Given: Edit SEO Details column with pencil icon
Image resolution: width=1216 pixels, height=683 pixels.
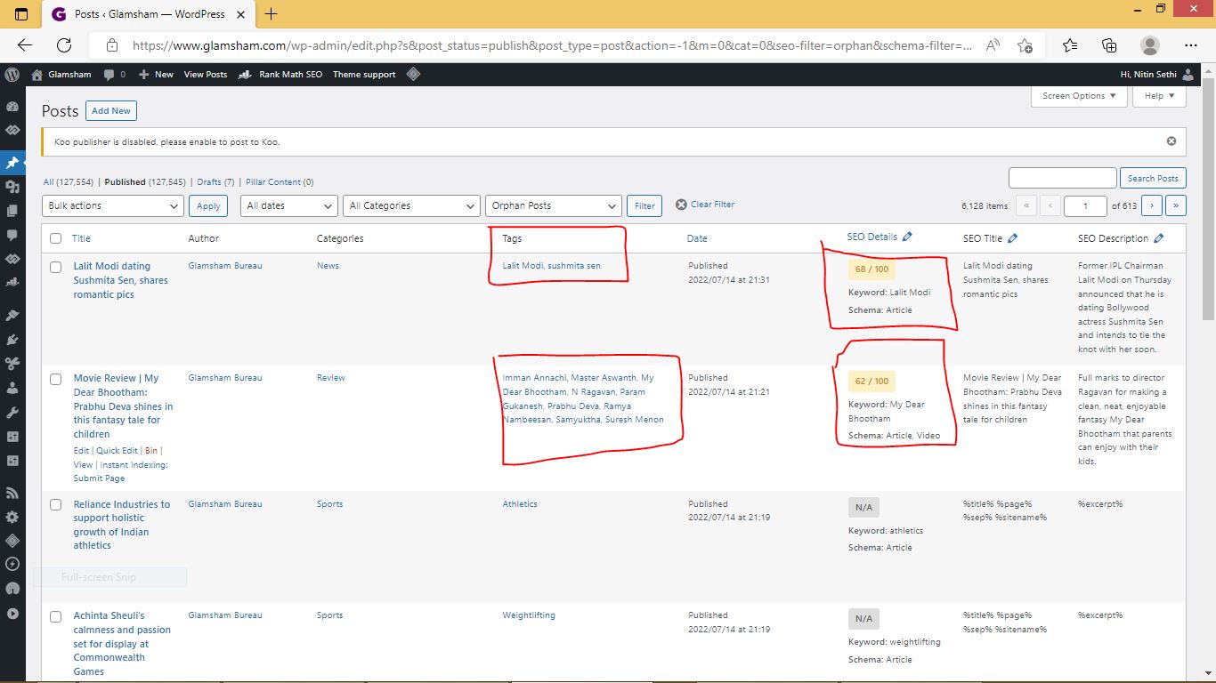Looking at the screenshot, I should tap(907, 237).
